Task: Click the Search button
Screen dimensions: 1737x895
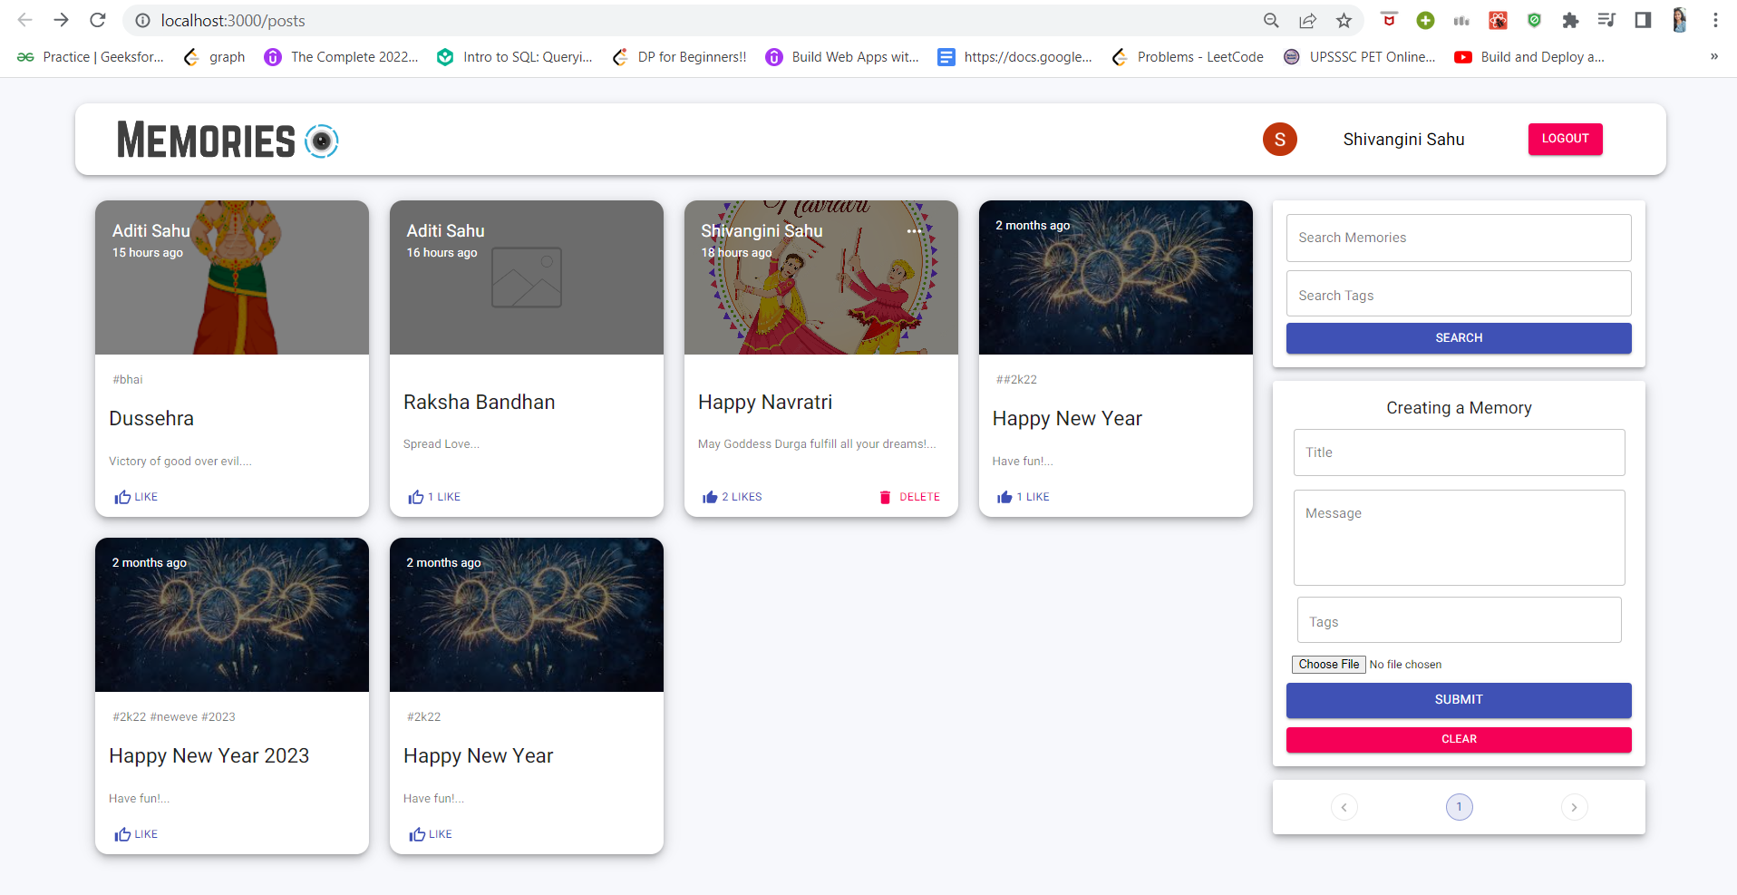Action: pyautogui.click(x=1459, y=338)
